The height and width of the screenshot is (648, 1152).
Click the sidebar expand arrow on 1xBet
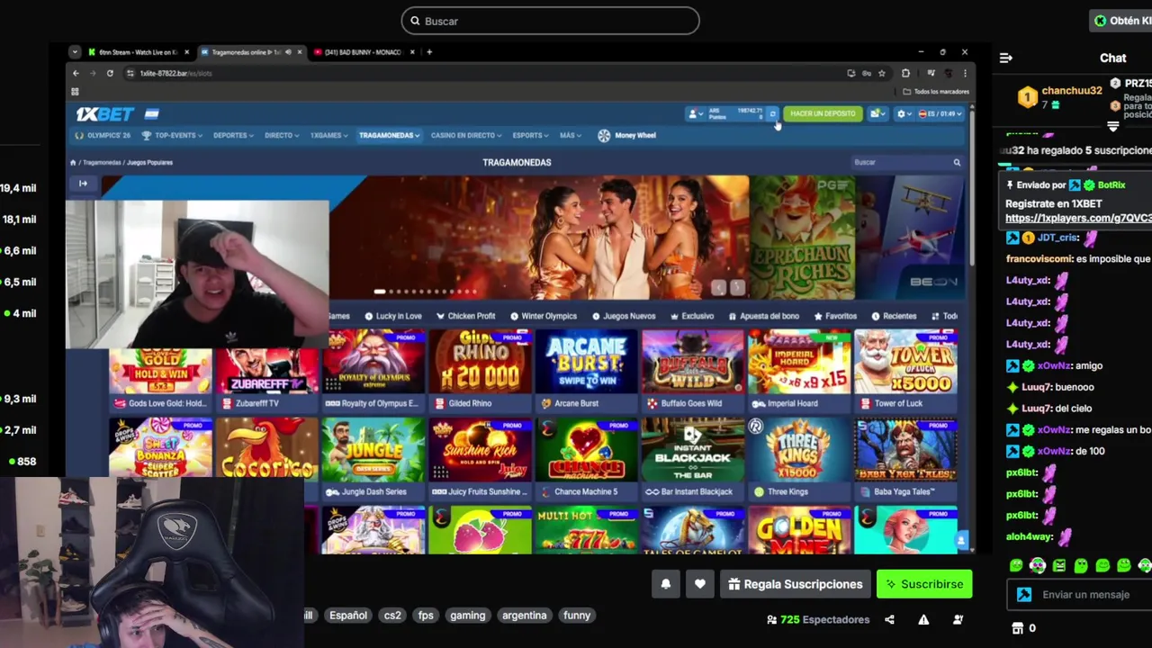coord(83,184)
